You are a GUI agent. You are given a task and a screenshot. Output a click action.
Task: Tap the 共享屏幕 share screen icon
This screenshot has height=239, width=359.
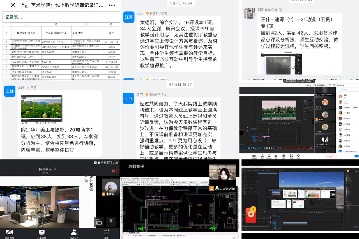42,232
